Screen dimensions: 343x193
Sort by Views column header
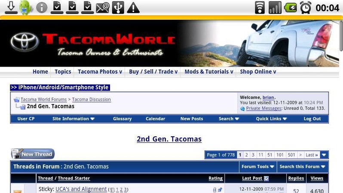click(x=317, y=178)
